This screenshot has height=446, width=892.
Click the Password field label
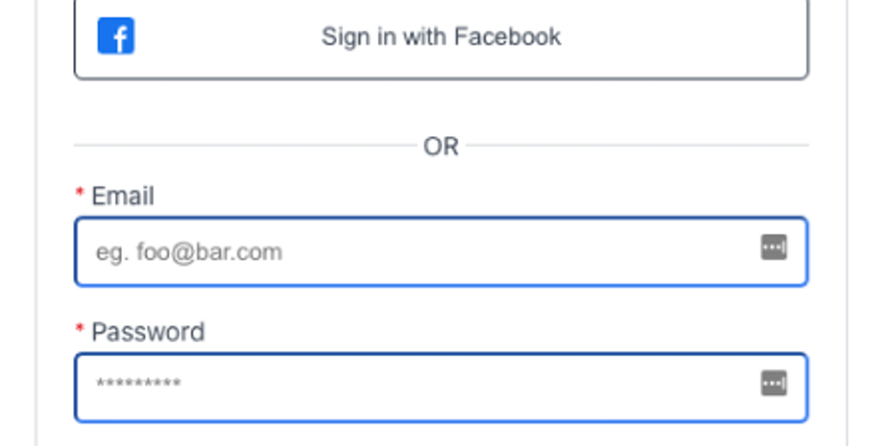click(148, 332)
